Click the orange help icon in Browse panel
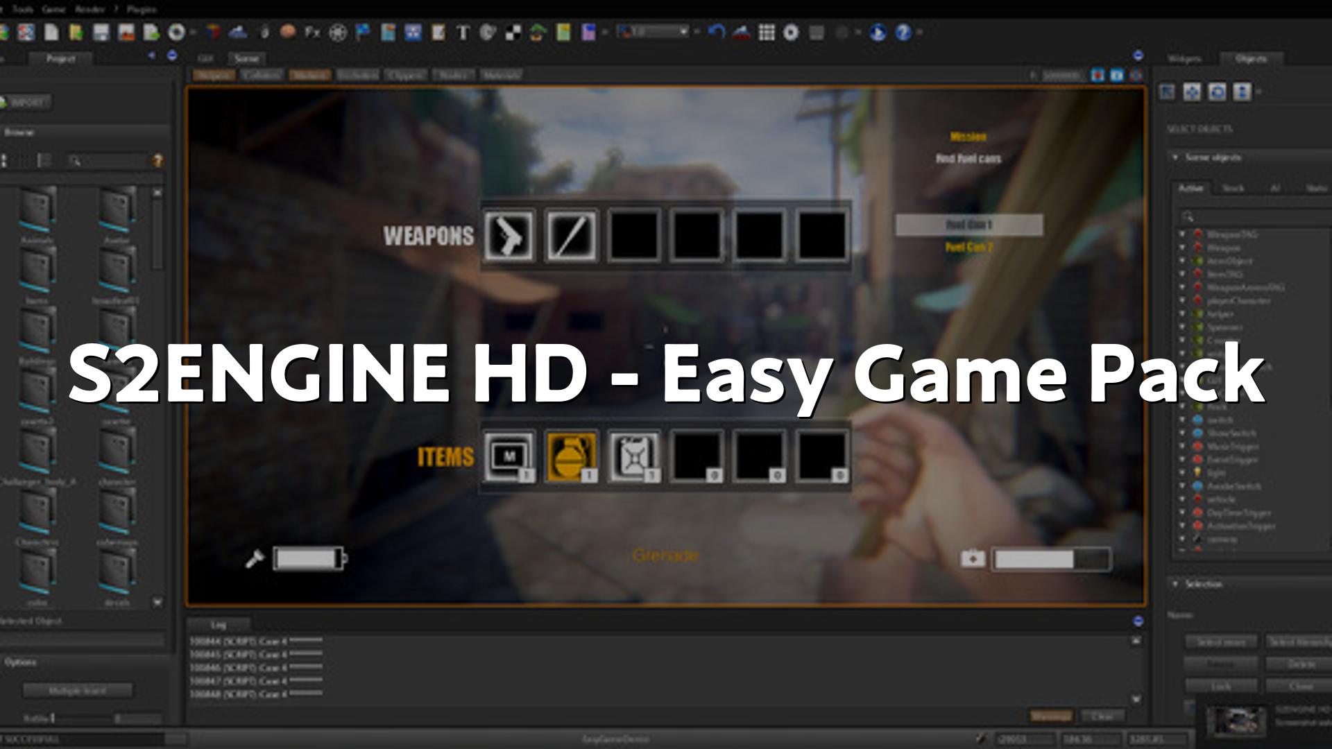The image size is (1332, 749). click(157, 161)
